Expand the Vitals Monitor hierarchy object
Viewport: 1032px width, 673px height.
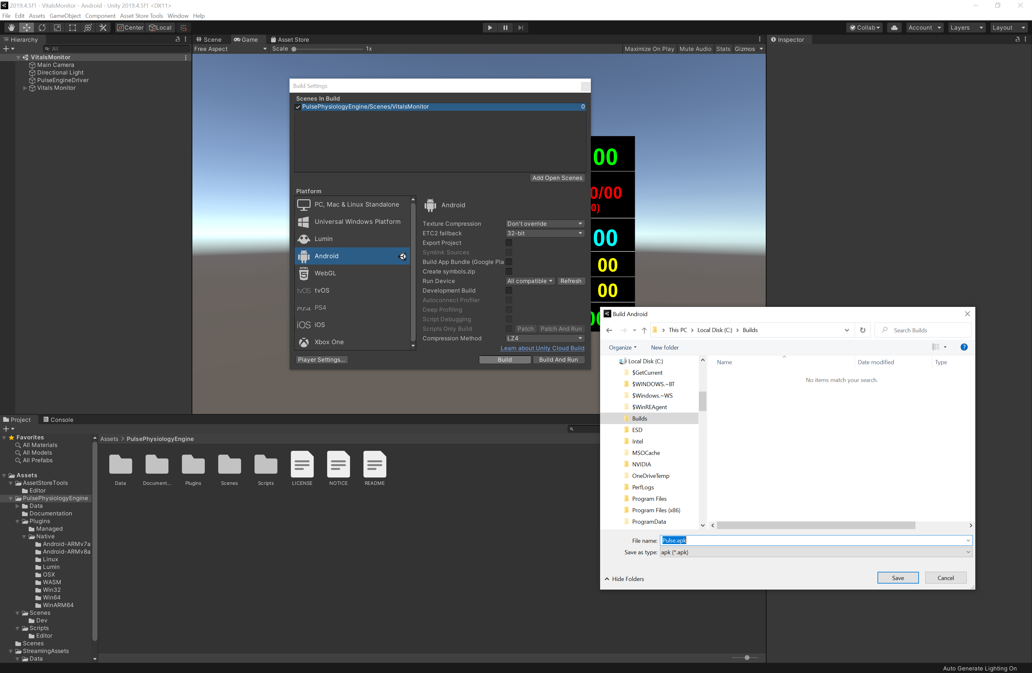pos(25,88)
